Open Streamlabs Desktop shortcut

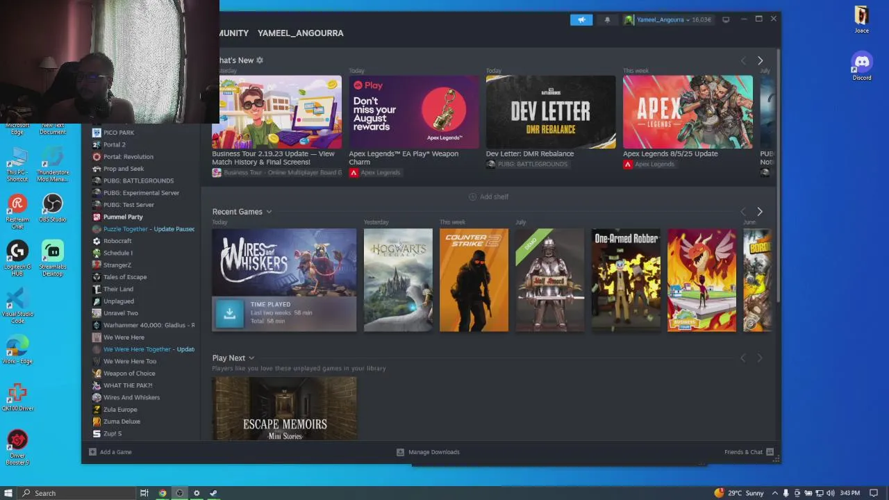point(52,258)
